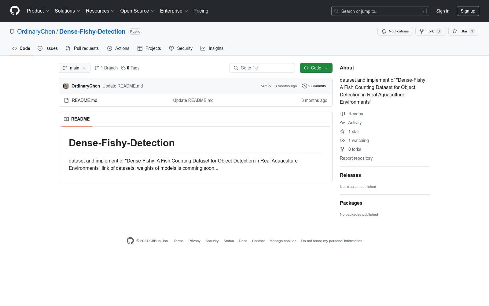Open README.md row's commit message link
This screenshot has width=489, height=306.
pos(193,100)
